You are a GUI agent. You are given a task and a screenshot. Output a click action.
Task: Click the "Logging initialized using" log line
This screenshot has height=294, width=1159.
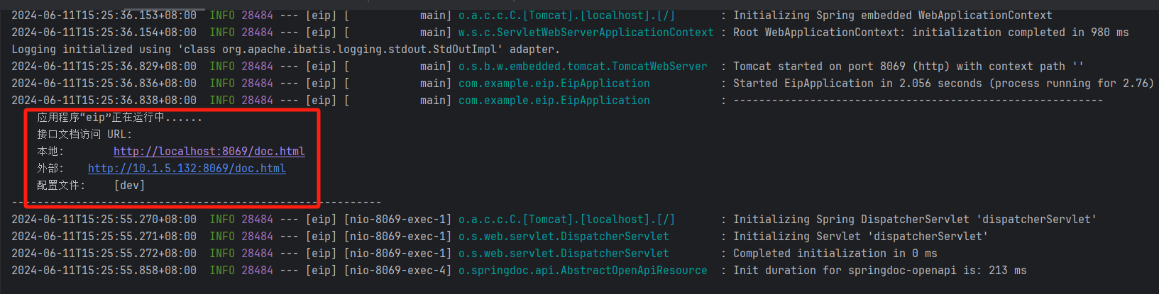click(x=285, y=50)
